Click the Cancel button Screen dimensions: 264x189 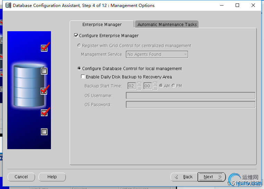pyautogui.click(x=21, y=177)
